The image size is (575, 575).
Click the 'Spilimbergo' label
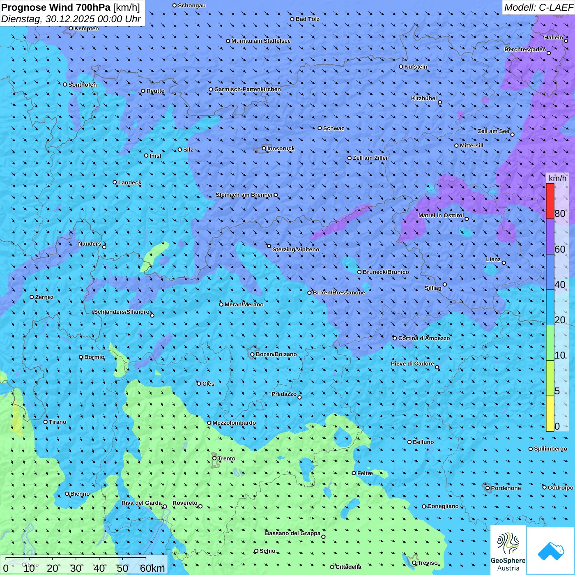pyautogui.click(x=550, y=448)
